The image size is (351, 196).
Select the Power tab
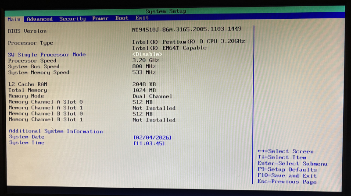100,18
